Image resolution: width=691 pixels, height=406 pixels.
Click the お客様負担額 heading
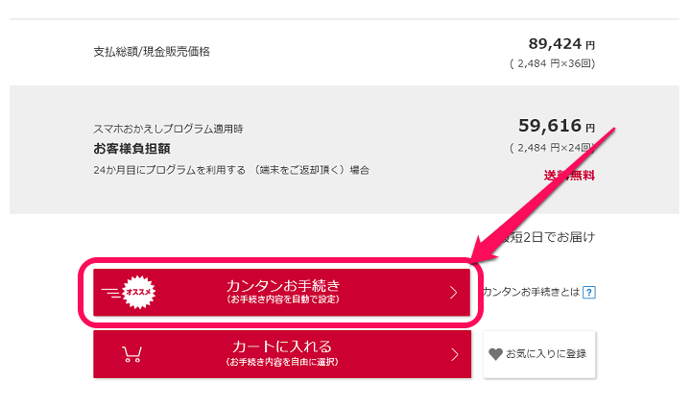pyautogui.click(x=131, y=149)
